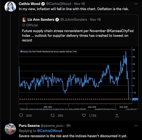
Task: Open Liz Ann Sonders small avatar
Action: coord(24,20)
